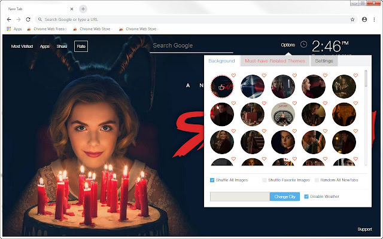Select second row, first background thumbnail
Viewport: 383px width, 239px height.
coord(222,114)
